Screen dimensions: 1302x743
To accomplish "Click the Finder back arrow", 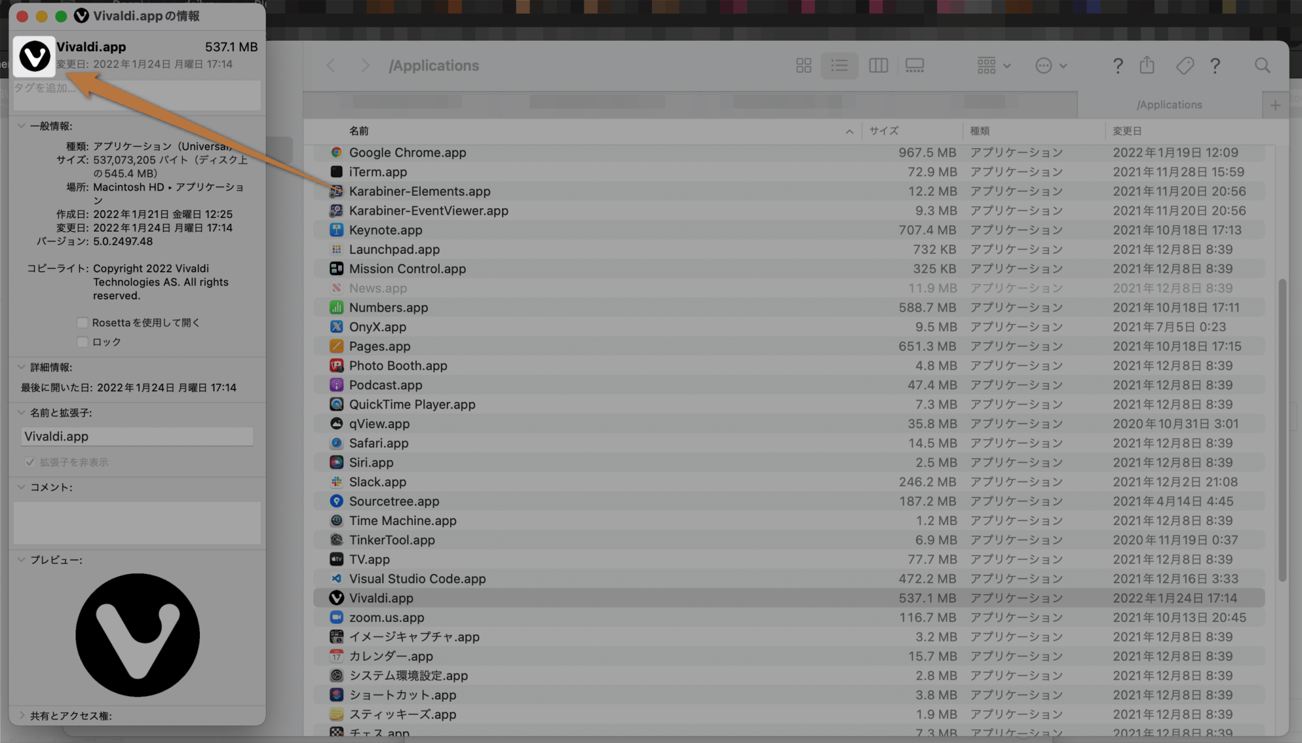I will (331, 66).
